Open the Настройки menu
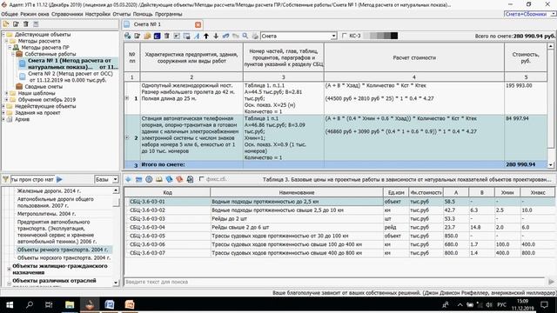The image size is (557, 313). click(x=97, y=14)
